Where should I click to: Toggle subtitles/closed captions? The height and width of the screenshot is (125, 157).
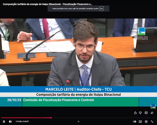[140, 121]
